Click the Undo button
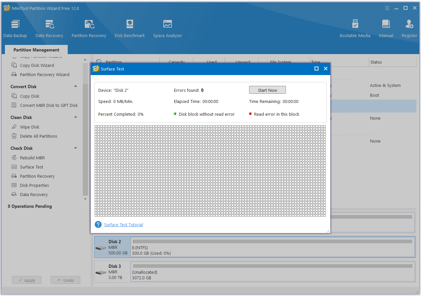 pyautogui.click(x=65, y=280)
